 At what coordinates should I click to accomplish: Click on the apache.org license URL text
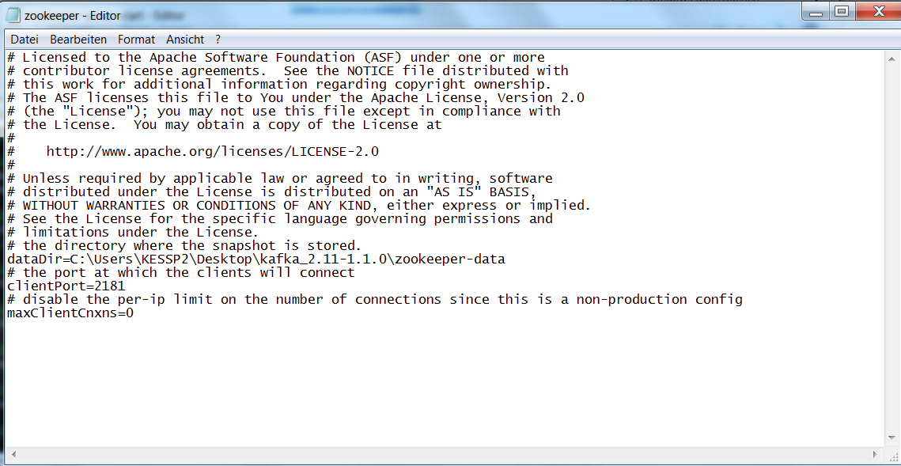213,152
